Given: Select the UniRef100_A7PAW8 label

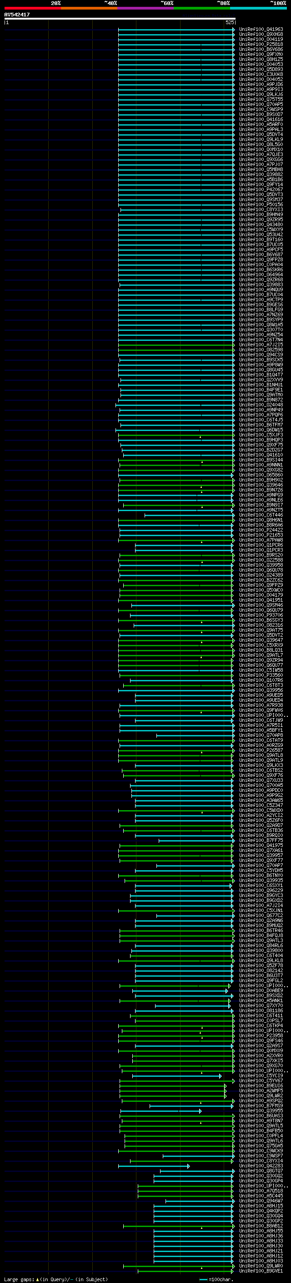Looking at the screenshot, I should click(x=261, y=540).
